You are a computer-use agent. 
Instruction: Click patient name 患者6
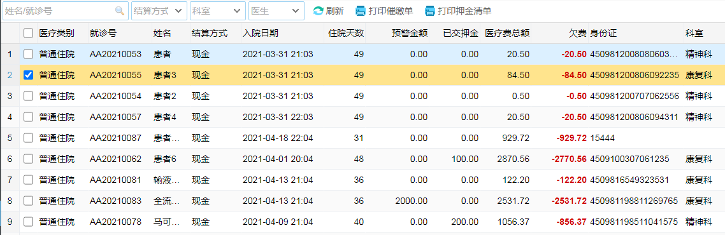[x=164, y=159]
